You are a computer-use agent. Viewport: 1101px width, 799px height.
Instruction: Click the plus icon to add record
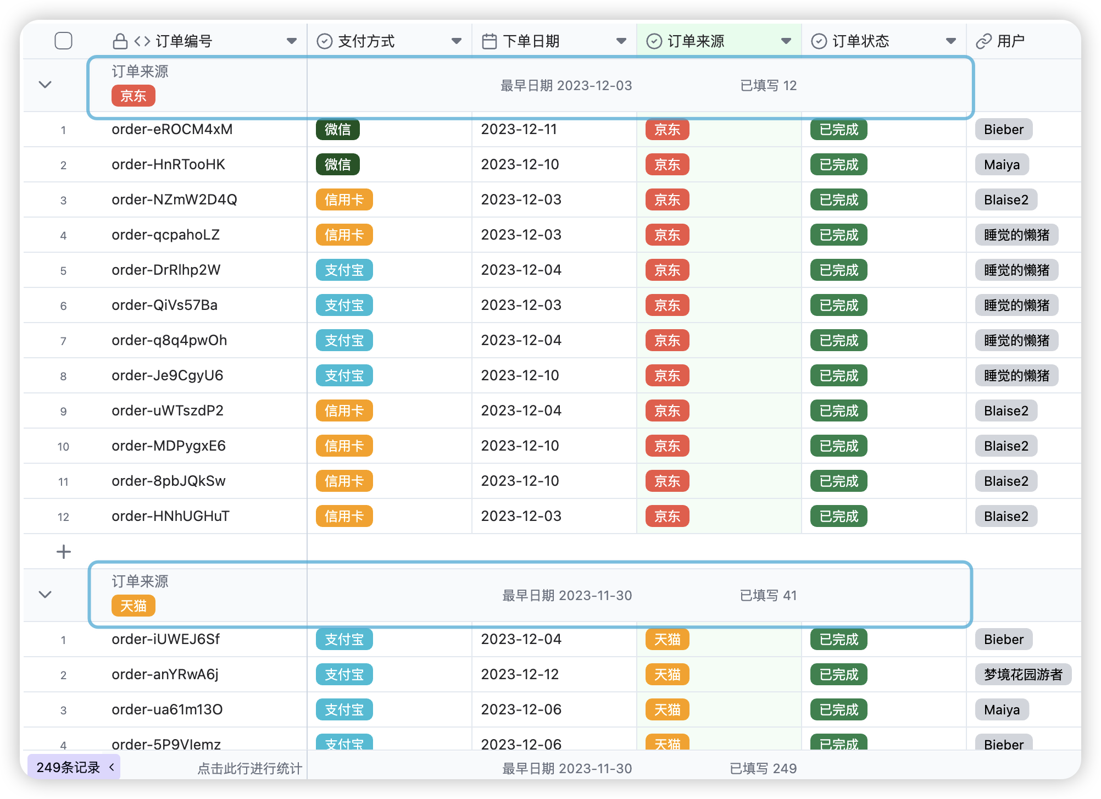point(64,551)
